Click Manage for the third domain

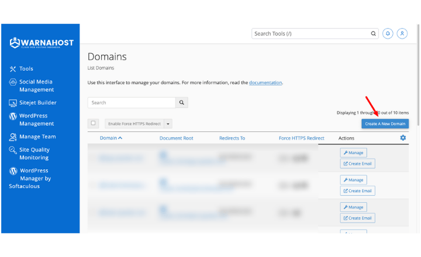[354, 207]
